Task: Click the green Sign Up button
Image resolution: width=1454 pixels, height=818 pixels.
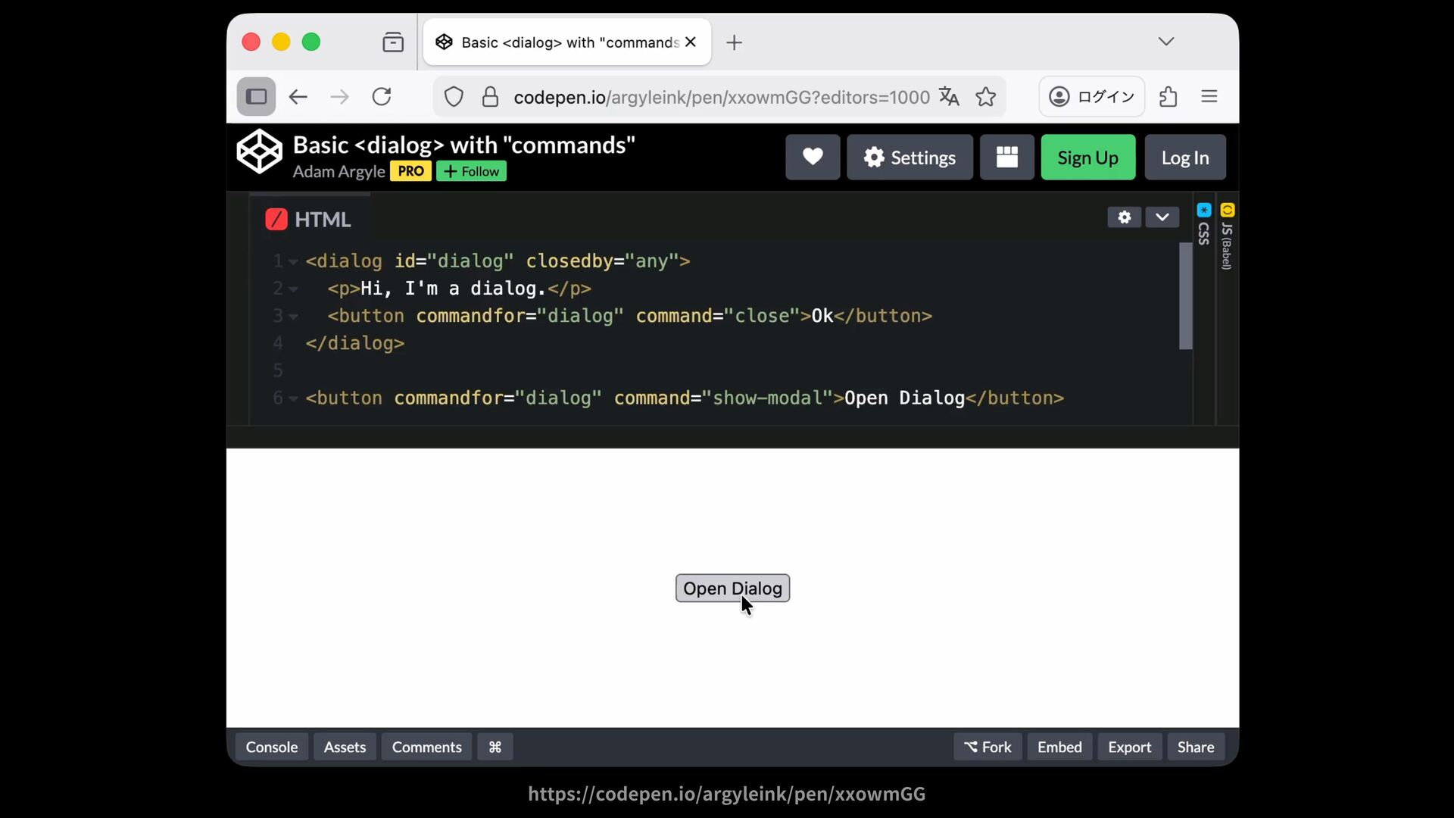Action: [x=1087, y=158]
